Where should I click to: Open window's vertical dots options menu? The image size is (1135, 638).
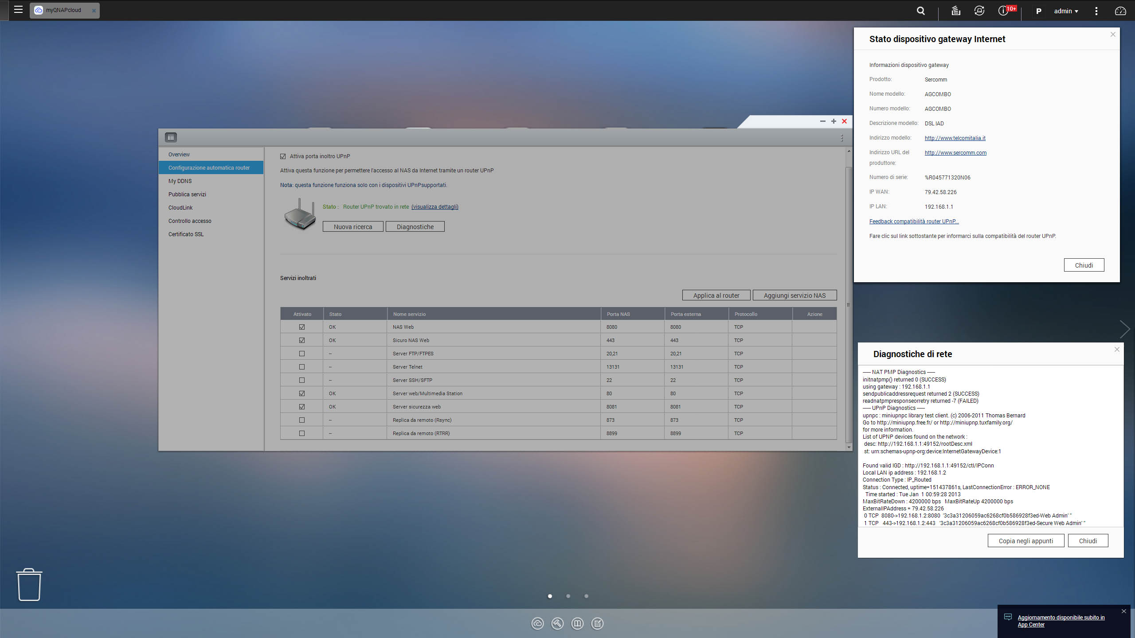tap(841, 138)
